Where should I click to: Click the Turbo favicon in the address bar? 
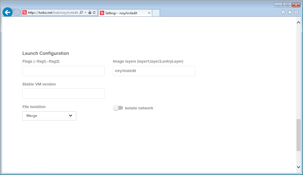[x=25, y=12]
